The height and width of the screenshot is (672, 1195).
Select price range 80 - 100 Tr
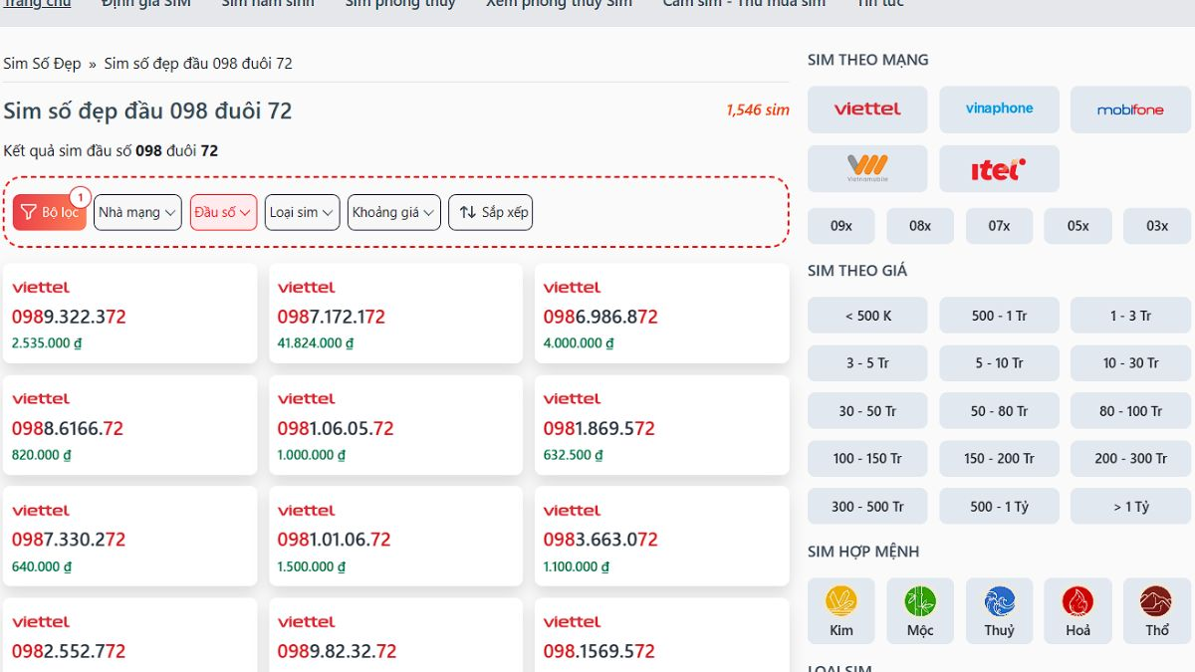1130,411
